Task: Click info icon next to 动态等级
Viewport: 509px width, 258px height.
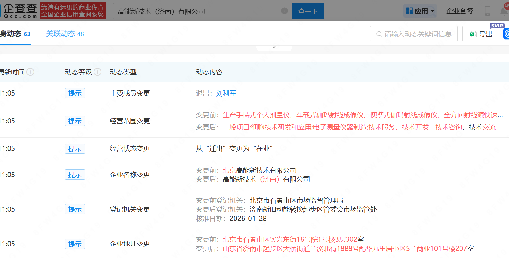Action: pos(98,72)
